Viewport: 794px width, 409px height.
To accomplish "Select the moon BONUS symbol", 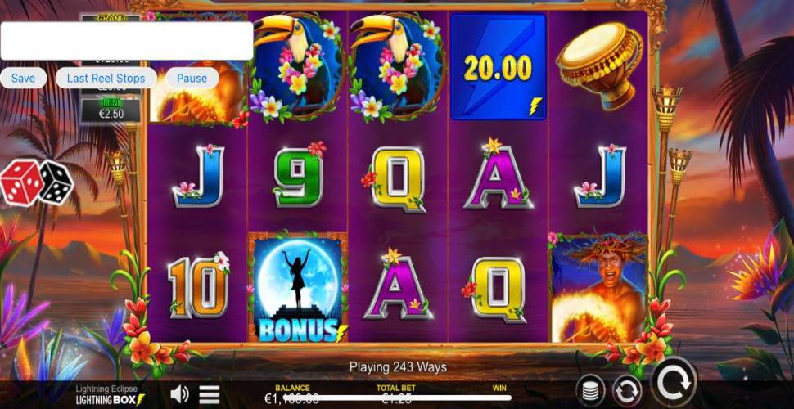I will click(x=298, y=286).
